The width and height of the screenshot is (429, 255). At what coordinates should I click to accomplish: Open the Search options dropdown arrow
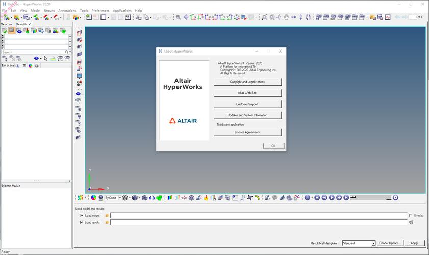pyautogui.click(x=70, y=52)
